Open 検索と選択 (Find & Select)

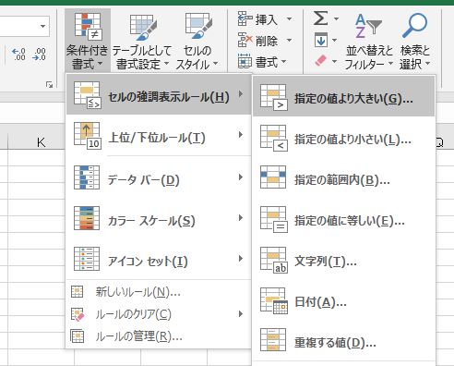pos(414,41)
